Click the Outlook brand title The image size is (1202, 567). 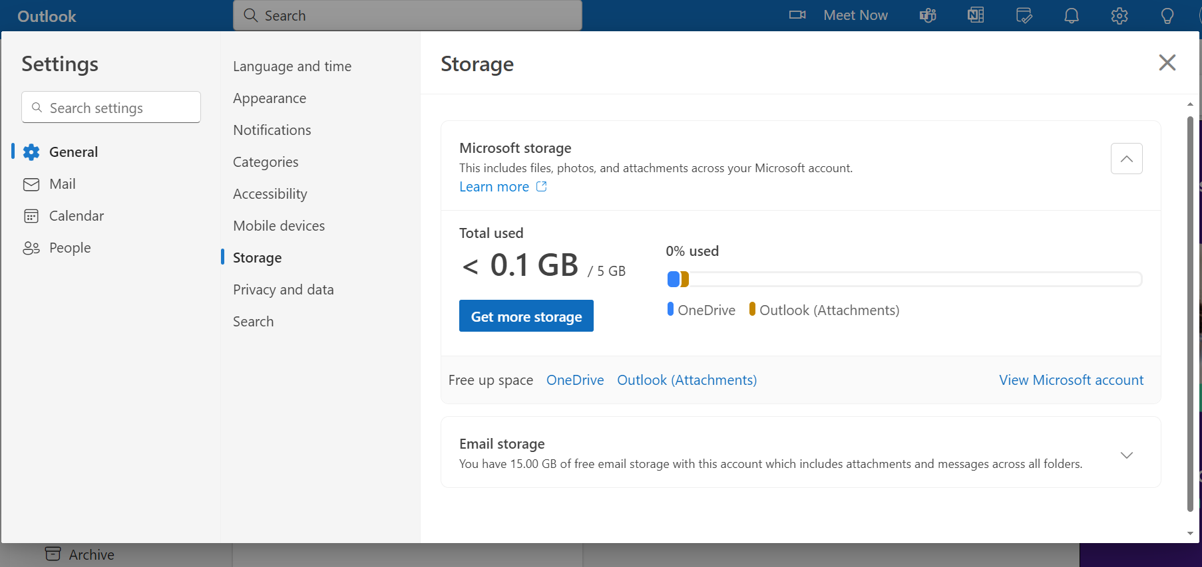pyautogui.click(x=47, y=17)
